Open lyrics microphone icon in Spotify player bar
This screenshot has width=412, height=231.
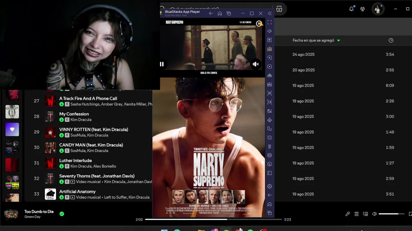click(348, 214)
